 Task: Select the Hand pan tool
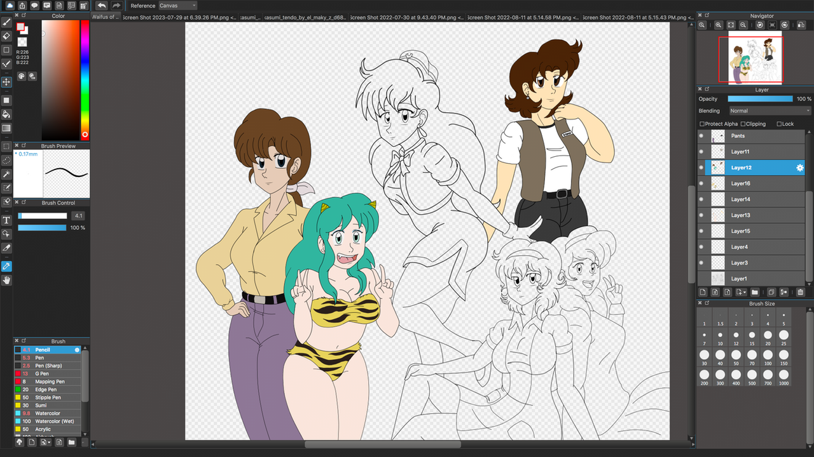point(6,280)
